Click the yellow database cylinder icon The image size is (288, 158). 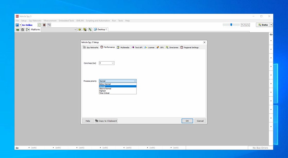pos(79,30)
